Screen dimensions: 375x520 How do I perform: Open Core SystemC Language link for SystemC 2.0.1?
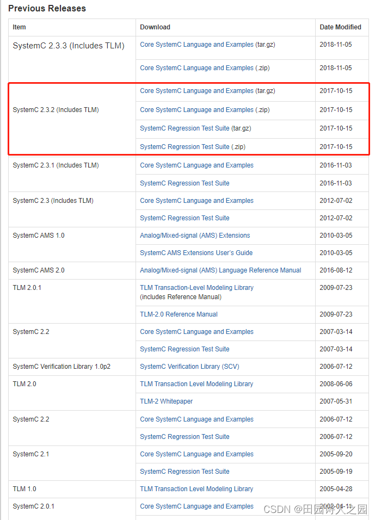point(196,506)
